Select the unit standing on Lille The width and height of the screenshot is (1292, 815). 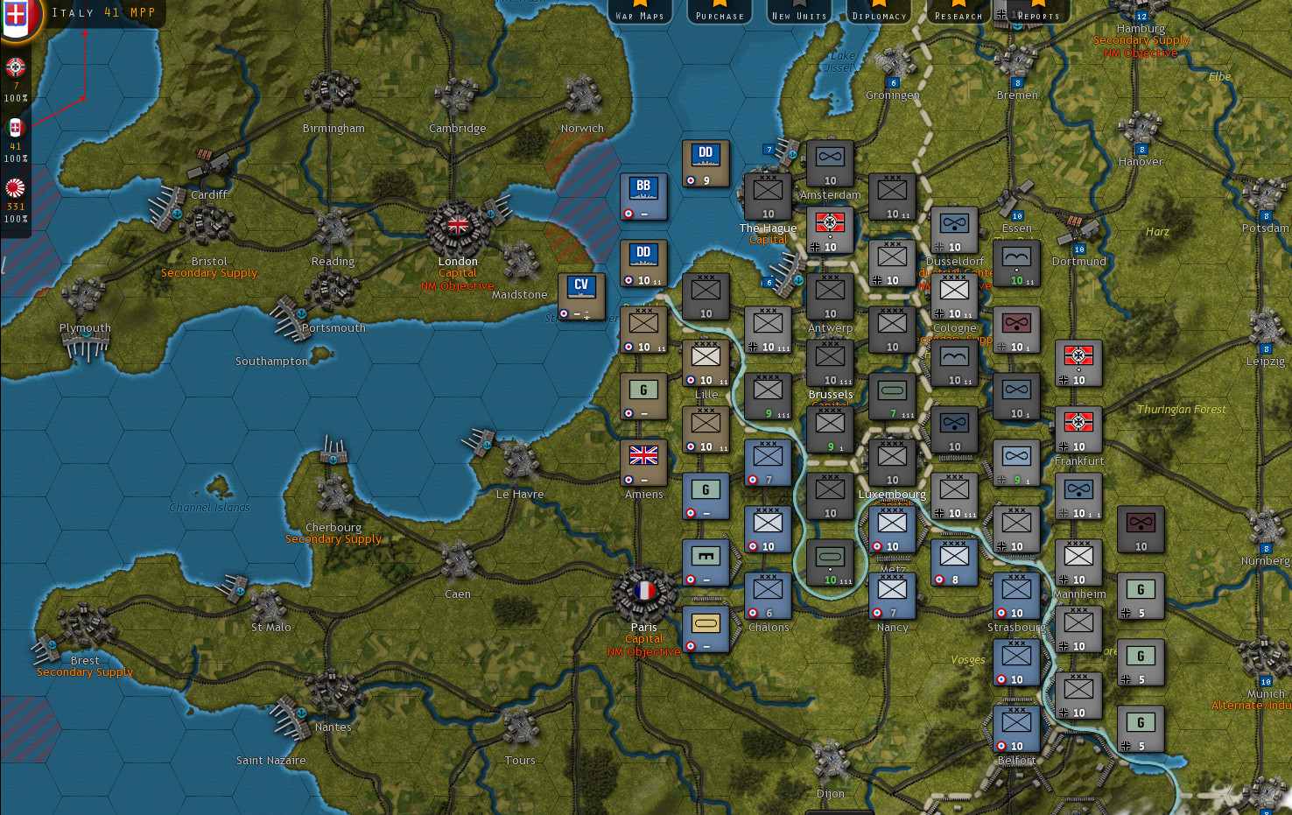[706, 362]
